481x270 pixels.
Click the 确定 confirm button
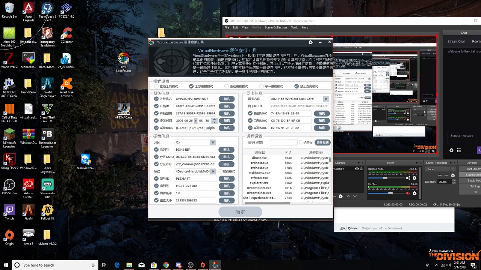click(240, 212)
